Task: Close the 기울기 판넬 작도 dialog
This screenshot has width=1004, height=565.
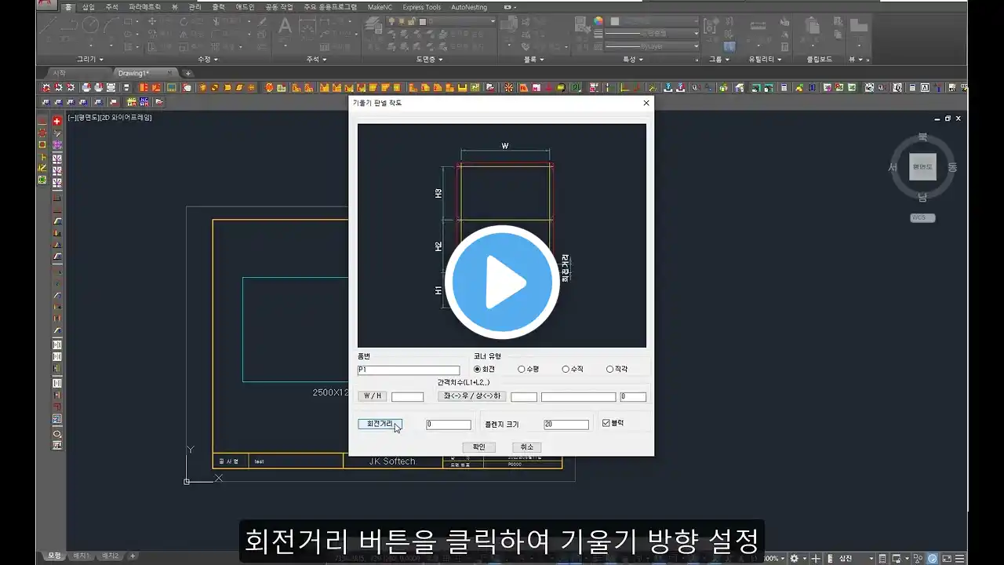Action: [646, 103]
